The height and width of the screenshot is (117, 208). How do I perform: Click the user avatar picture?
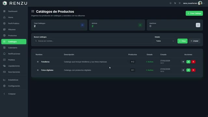(x=200, y=3)
